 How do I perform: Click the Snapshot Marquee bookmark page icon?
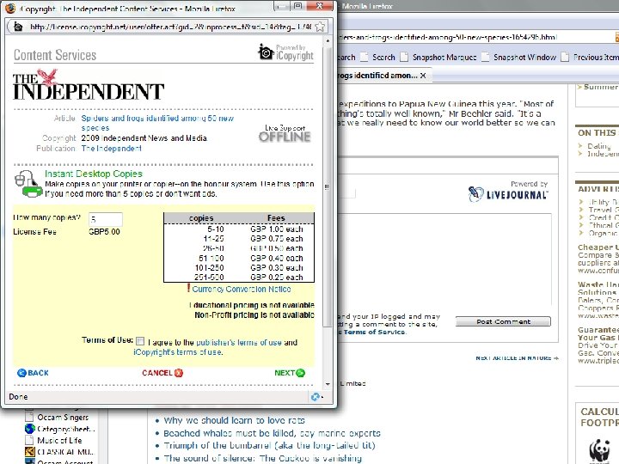[404, 58]
